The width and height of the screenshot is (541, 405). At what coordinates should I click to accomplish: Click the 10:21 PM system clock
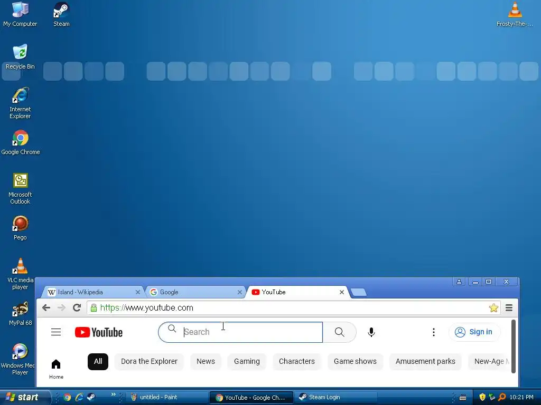pos(521,397)
